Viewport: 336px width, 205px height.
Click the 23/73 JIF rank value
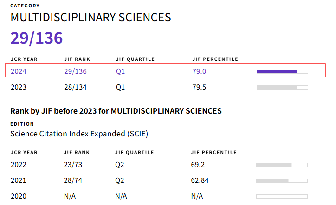coord(73,164)
